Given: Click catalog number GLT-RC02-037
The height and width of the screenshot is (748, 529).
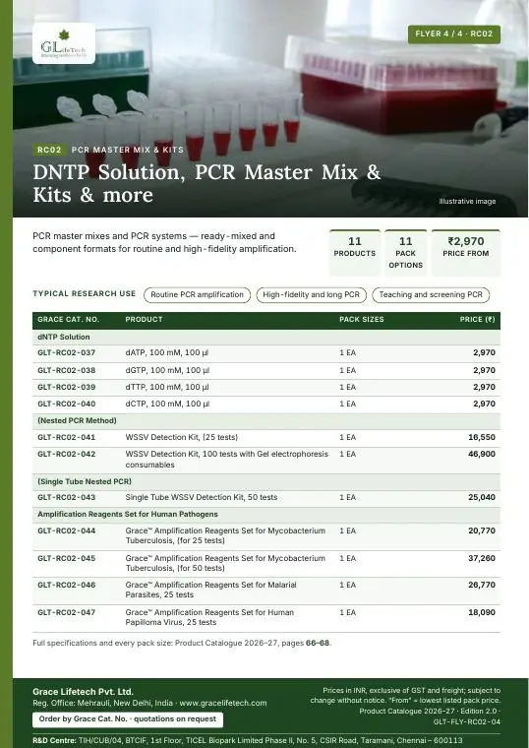Looking at the screenshot, I should [67, 353].
